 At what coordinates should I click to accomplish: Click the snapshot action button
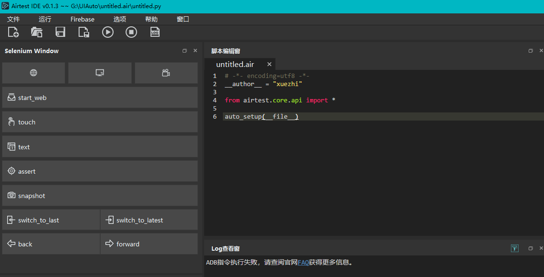point(100,196)
